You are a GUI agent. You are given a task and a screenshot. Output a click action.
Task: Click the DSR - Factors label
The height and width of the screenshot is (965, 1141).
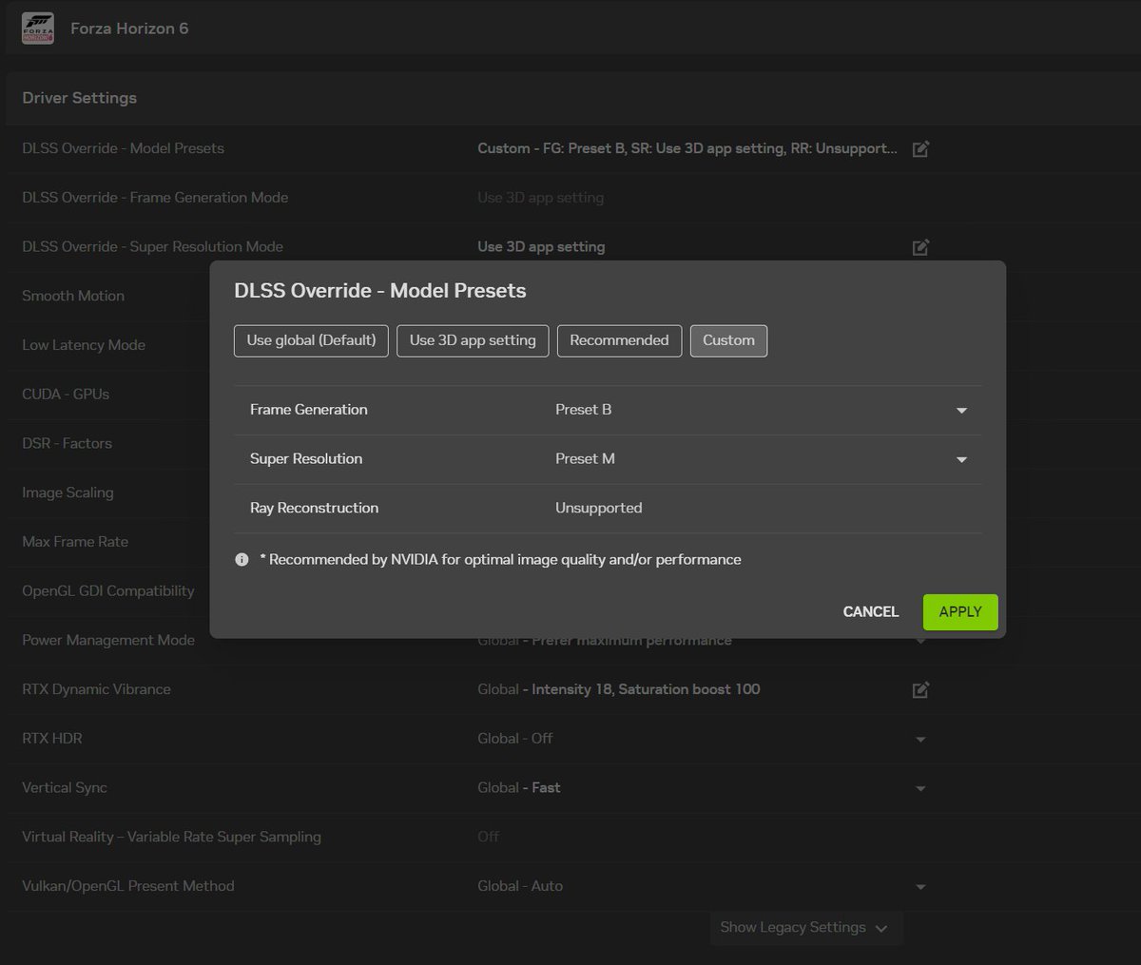click(67, 443)
